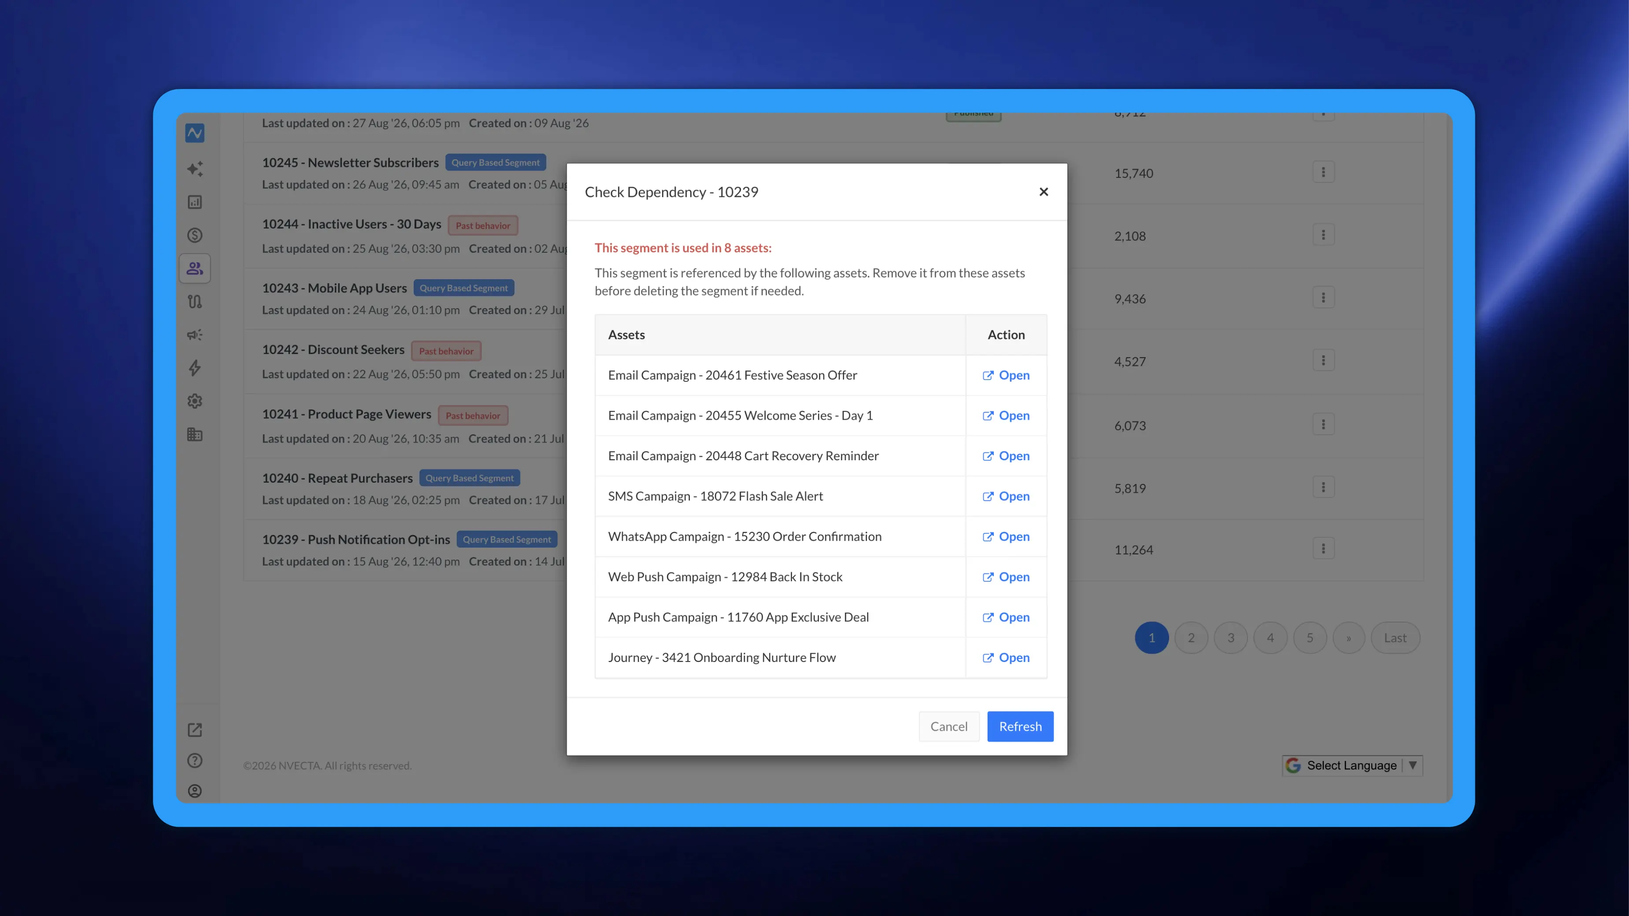Open the WhatsApp Order Confirmation campaign
The width and height of the screenshot is (1629, 916).
[1006, 537]
